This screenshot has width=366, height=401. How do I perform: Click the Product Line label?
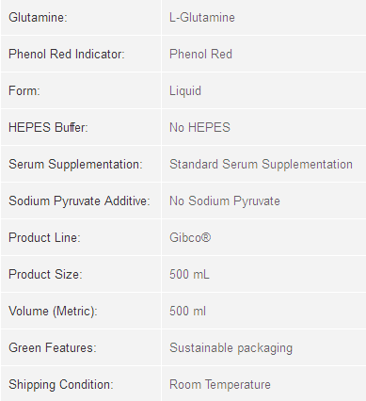coord(44,237)
